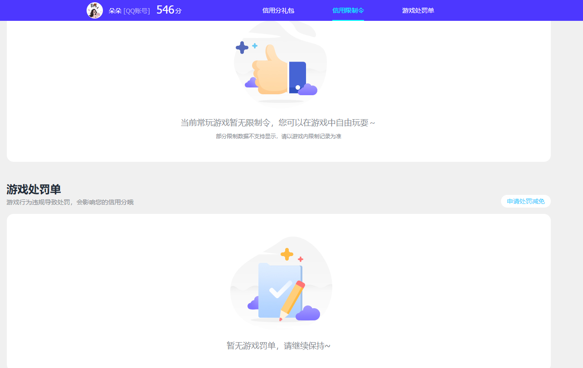This screenshot has height=368, width=583.
Task: Select the 信用限制令 tab
Action: [348, 10]
